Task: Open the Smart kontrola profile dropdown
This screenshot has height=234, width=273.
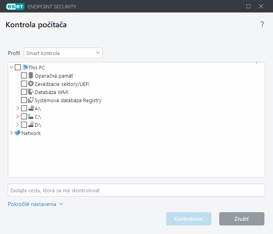Action: click(x=63, y=53)
